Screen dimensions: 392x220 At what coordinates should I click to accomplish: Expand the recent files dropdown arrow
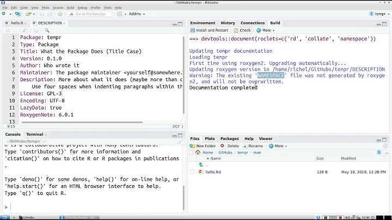pos(34,14)
